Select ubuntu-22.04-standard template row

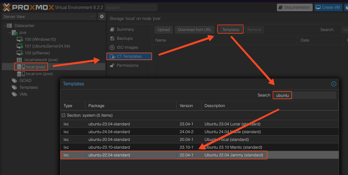point(200,155)
